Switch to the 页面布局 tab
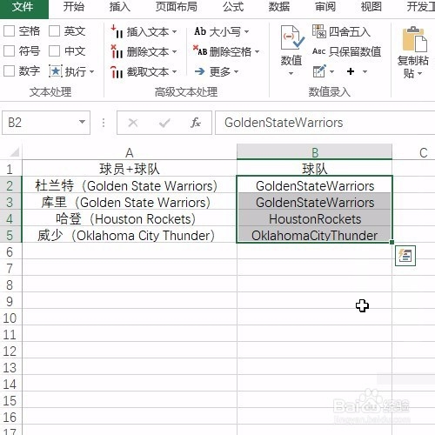The image size is (435, 435). [x=177, y=7]
